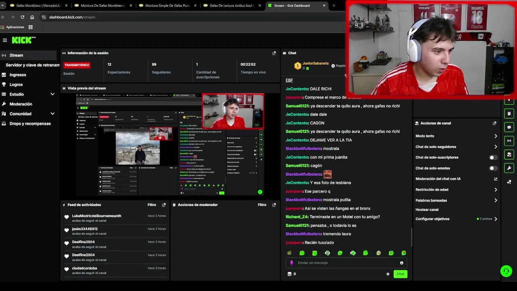Reload the page
This screenshot has width=517, height=291.
pos(22,17)
